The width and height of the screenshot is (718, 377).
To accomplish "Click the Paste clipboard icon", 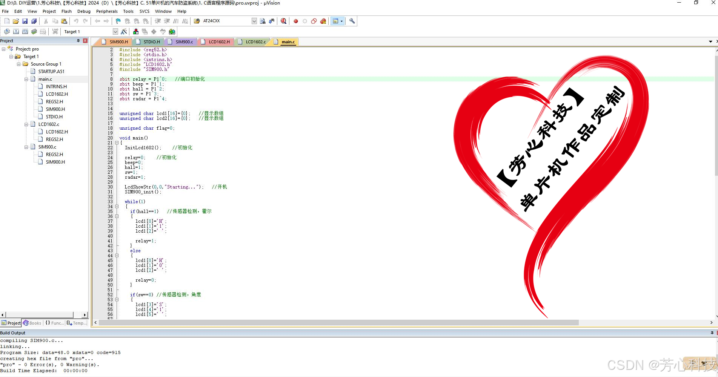I will pos(64,21).
